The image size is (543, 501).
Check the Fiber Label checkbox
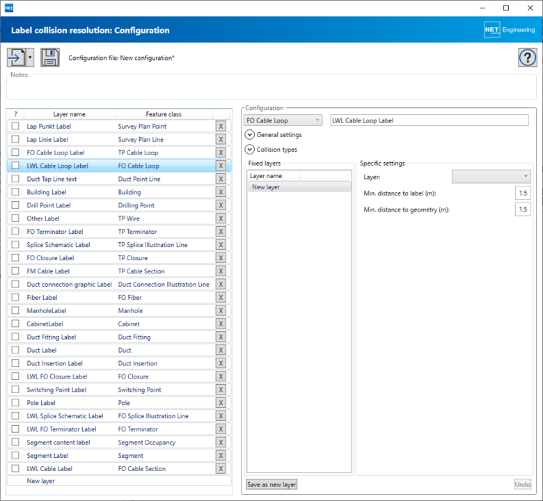click(15, 296)
